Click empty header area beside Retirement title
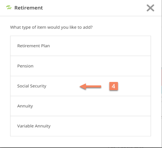This screenshot has height=148, width=162. [x=94, y=8]
